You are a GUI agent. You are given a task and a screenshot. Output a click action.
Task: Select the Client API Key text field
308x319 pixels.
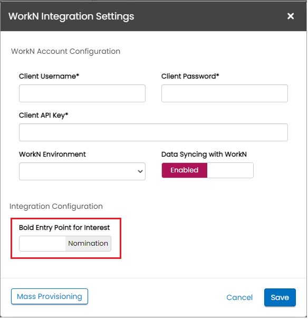pyautogui.click(x=153, y=132)
